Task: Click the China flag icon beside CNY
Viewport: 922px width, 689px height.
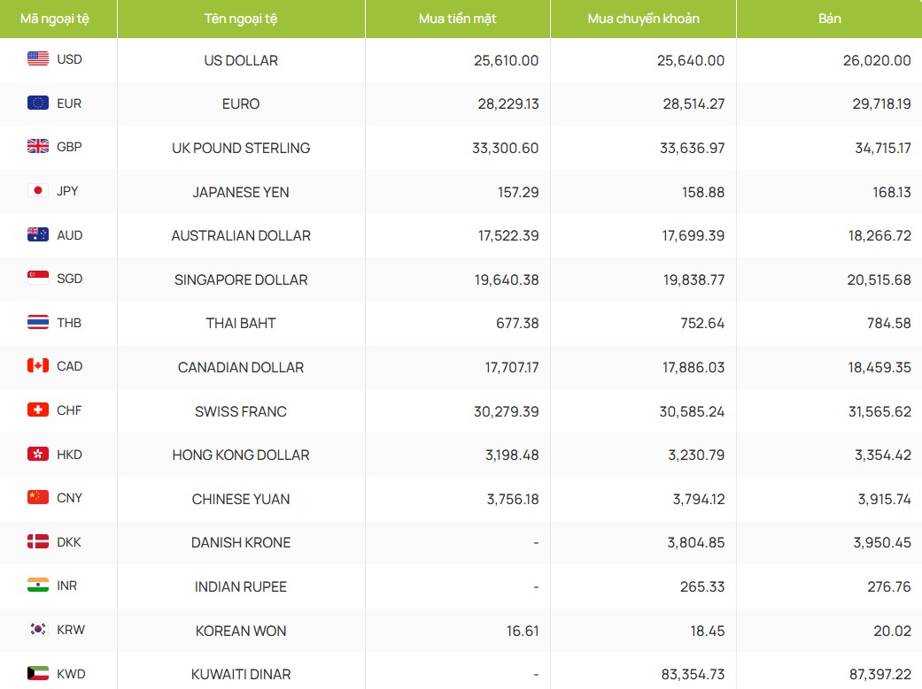Action: 37,498
